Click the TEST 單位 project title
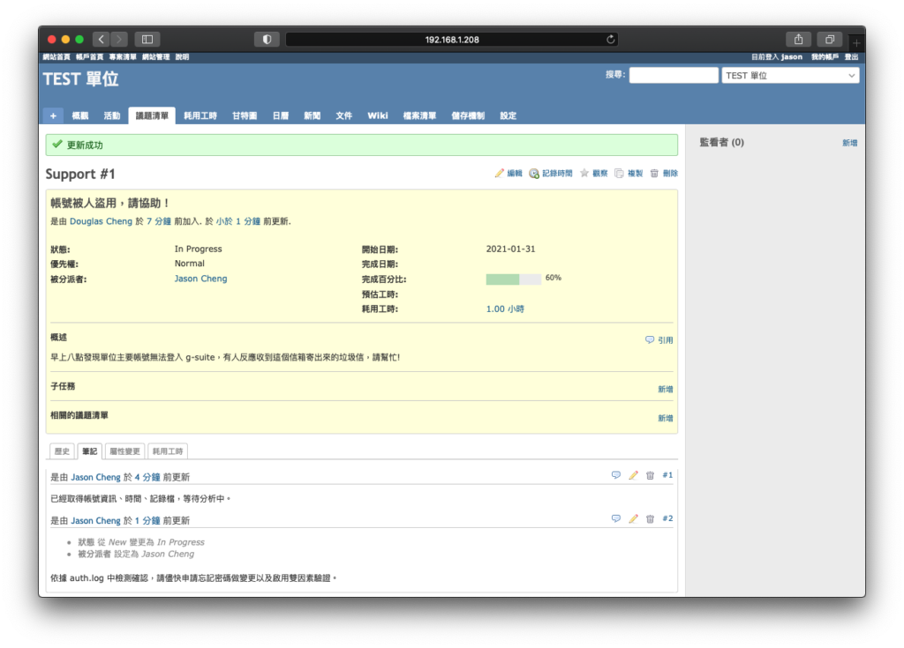904x648 pixels. click(80, 79)
